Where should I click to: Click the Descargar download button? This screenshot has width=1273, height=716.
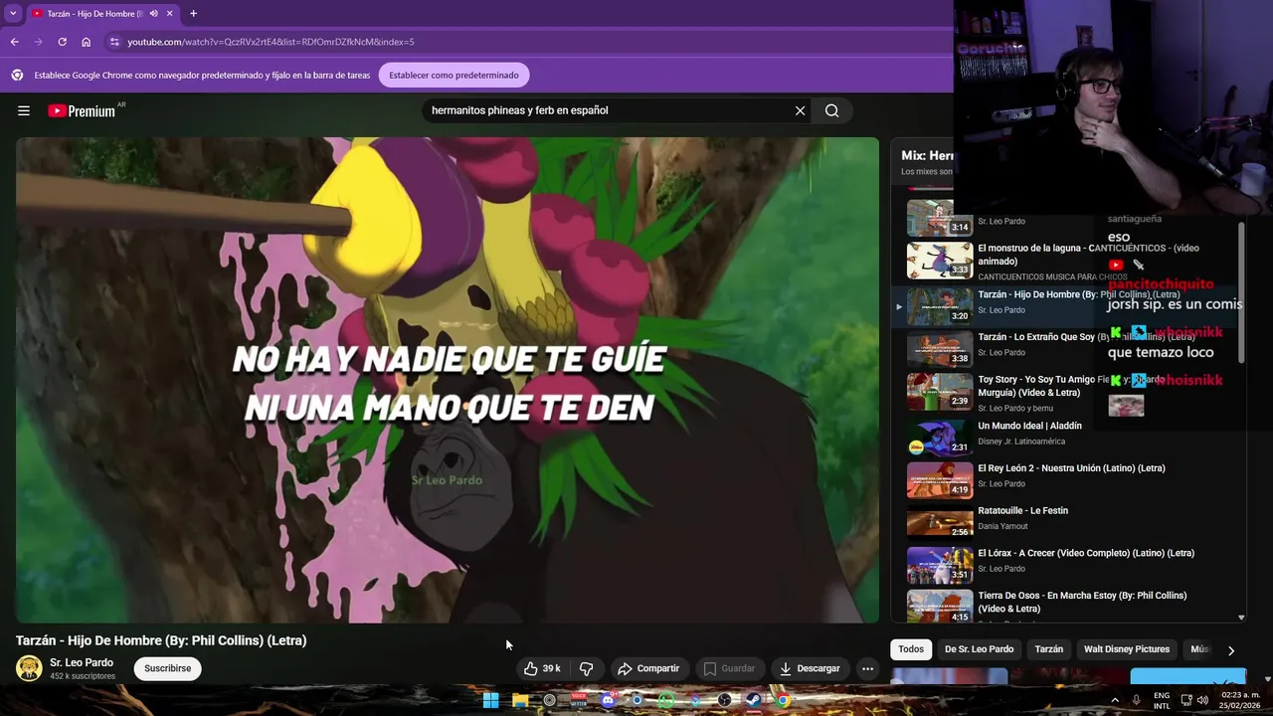click(x=810, y=668)
